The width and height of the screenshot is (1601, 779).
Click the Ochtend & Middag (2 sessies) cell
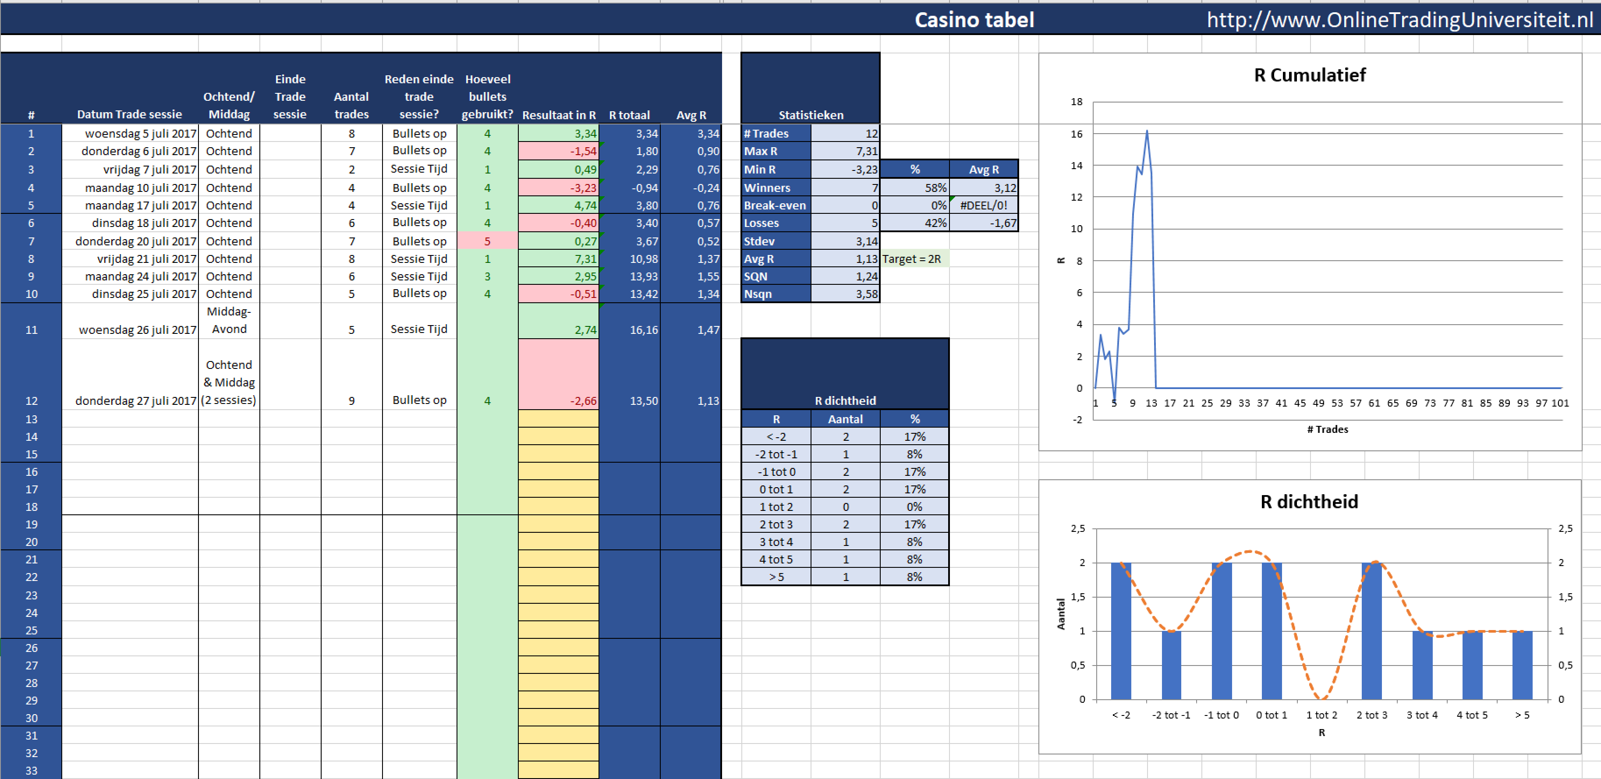[229, 374]
